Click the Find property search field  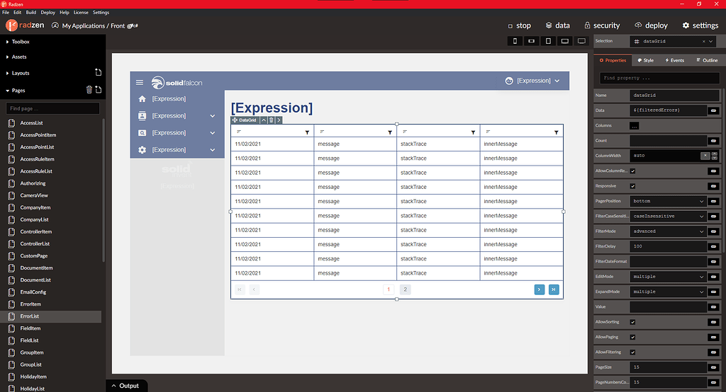click(659, 78)
